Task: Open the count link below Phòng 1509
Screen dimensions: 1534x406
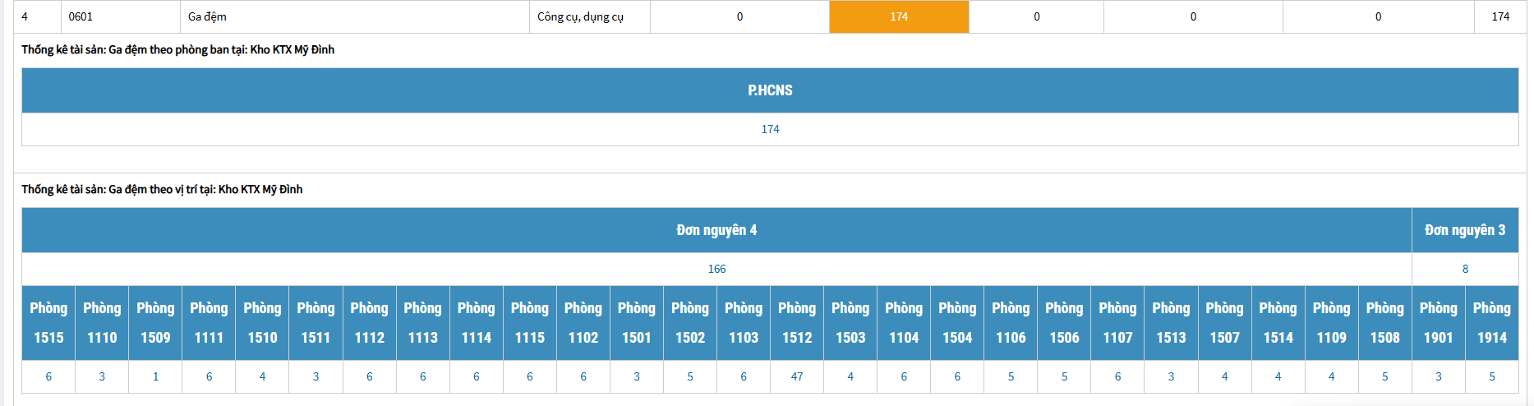Action: pos(155,376)
